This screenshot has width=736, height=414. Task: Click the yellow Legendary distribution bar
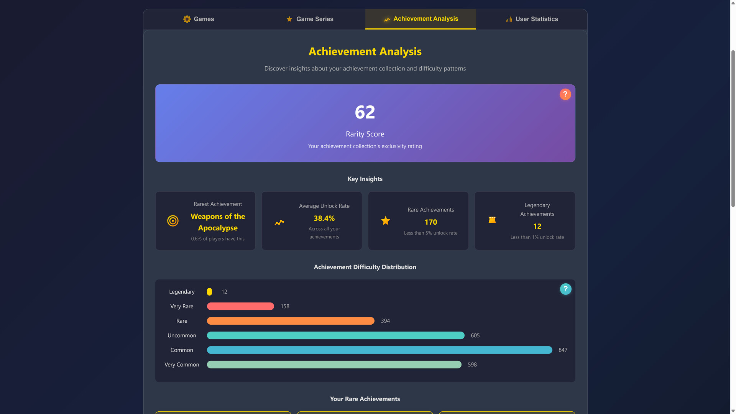coord(209,292)
